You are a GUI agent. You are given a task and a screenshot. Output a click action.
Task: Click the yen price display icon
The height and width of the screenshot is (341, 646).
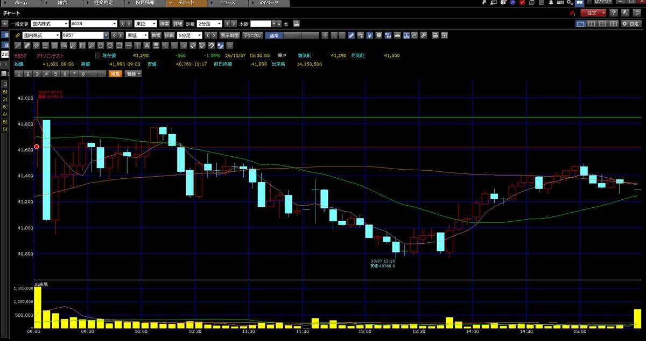click(x=370, y=35)
